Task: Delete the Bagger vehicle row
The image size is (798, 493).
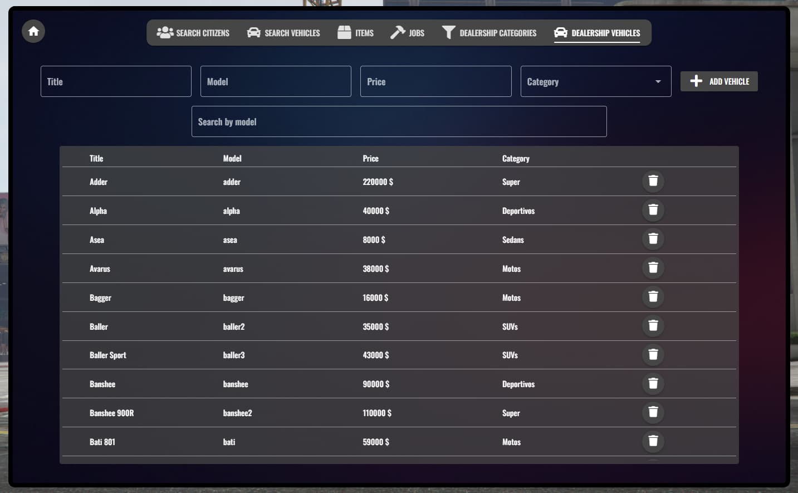Action: point(653,297)
